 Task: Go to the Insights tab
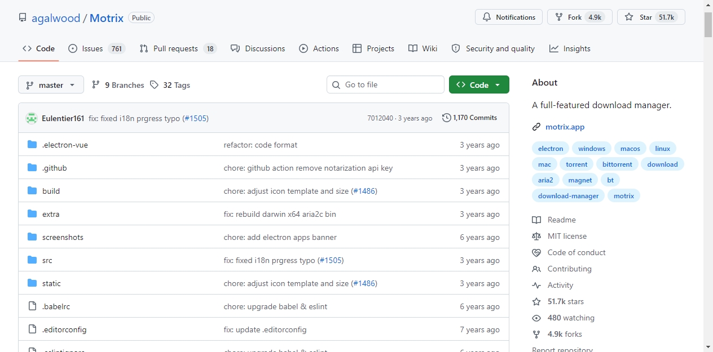click(570, 48)
